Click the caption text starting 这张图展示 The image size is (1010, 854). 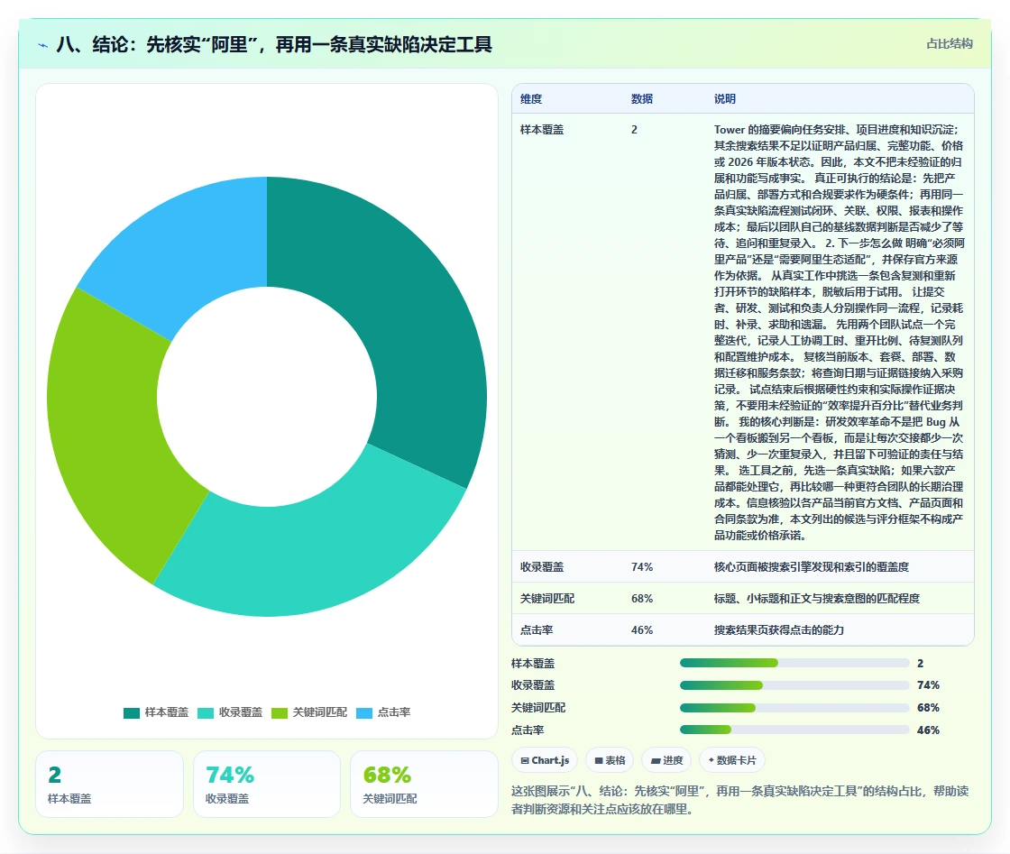pos(740,800)
